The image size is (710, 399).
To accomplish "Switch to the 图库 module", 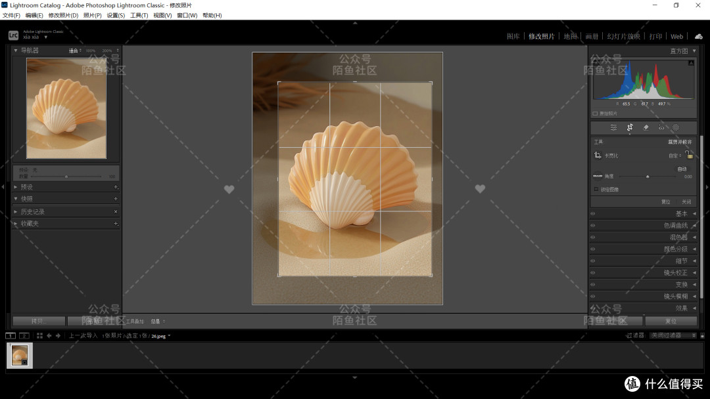I will pos(513,36).
